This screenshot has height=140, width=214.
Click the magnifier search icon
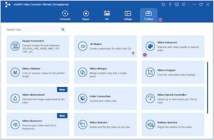click(x=63, y=29)
